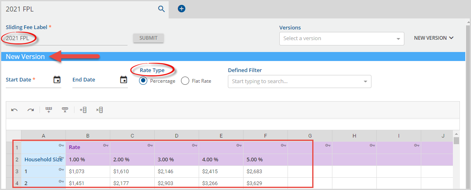
Task: Click the search magnifier icon in the tab
Action: (161, 9)
